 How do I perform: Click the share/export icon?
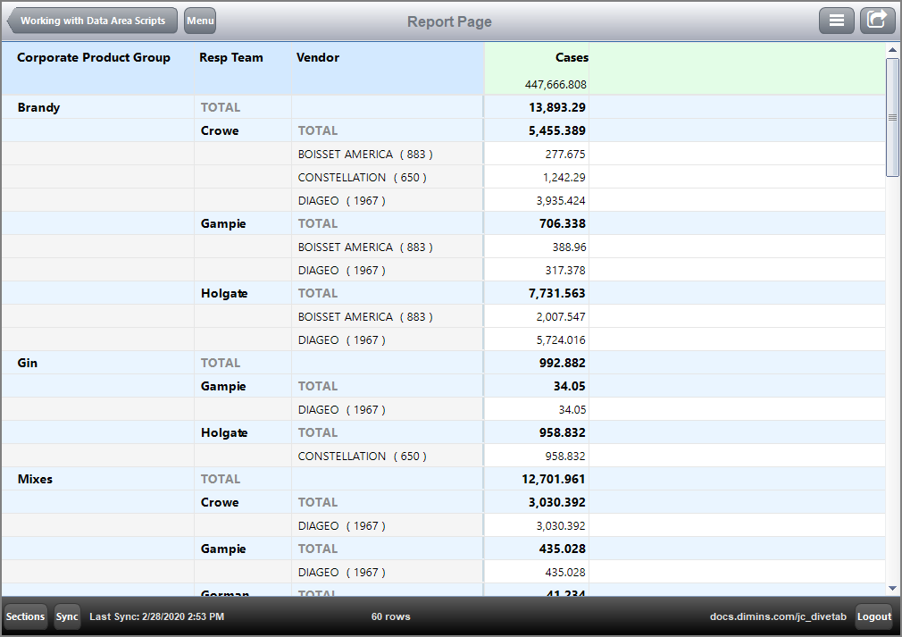pyautogui.click(x=877, y=20)
